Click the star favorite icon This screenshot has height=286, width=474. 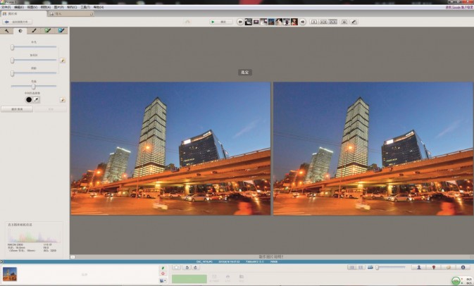click(x=176, y=267)
